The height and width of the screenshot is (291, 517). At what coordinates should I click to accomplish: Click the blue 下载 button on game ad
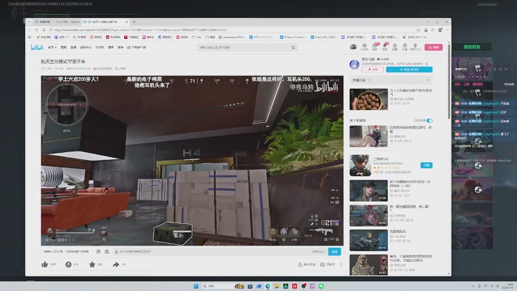click(x=427, y=165)
